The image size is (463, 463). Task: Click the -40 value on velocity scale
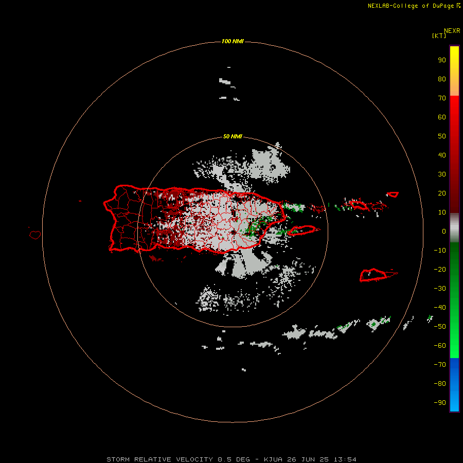pos(440,308)
